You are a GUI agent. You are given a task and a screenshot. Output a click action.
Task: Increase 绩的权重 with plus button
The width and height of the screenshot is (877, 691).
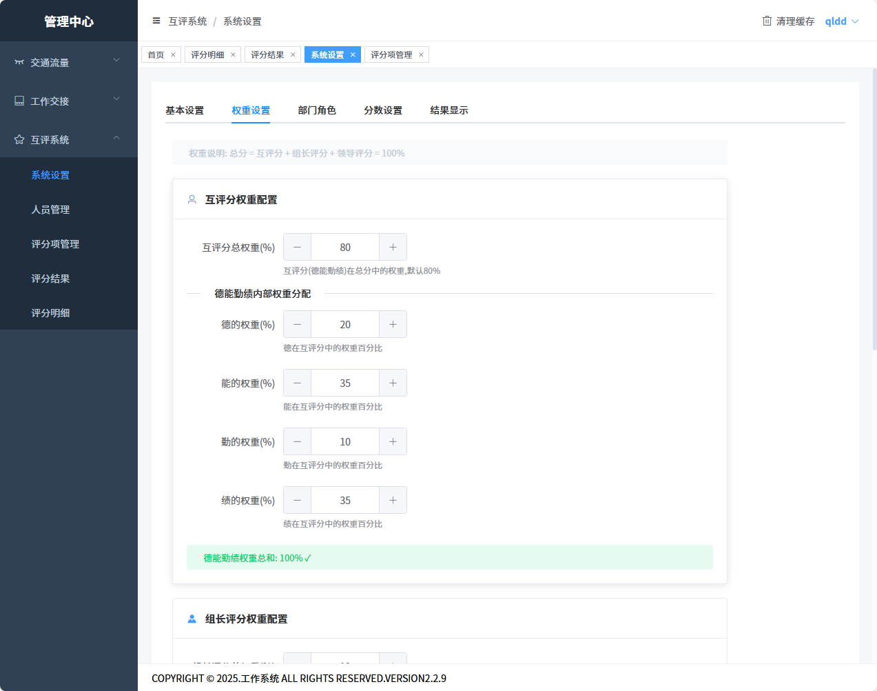point(393,500)
